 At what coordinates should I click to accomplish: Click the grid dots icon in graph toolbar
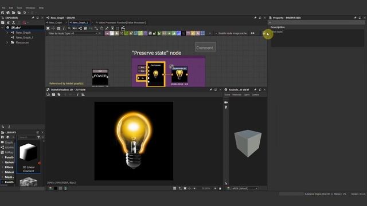118,28
